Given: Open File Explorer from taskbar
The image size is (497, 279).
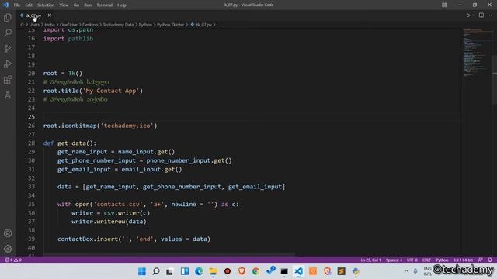Looking at the screenshot, I should (213, 271).
